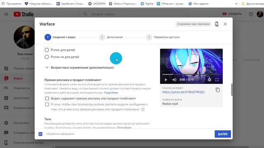Image resolution: width=264 pixels, height=148 pixels.
Task: Open the 'Мои задания' bookmark
Action: click(x=198, y=4)
